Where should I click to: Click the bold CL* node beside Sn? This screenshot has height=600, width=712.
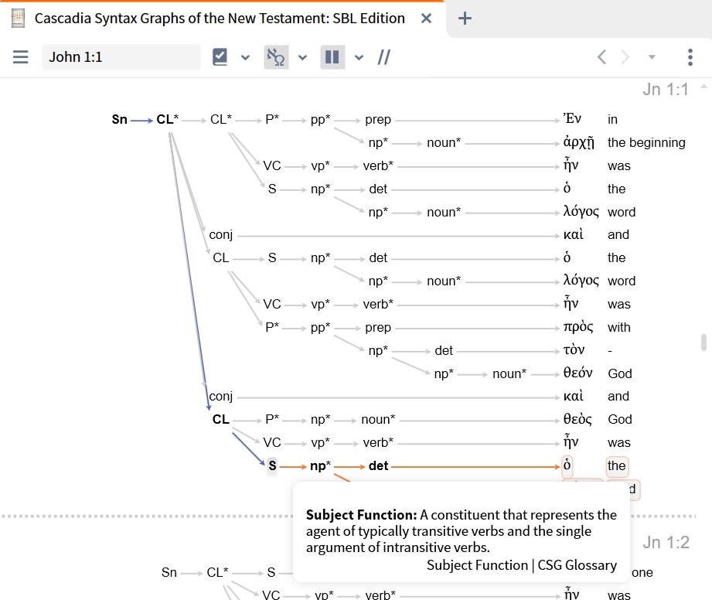click(167, 119)
